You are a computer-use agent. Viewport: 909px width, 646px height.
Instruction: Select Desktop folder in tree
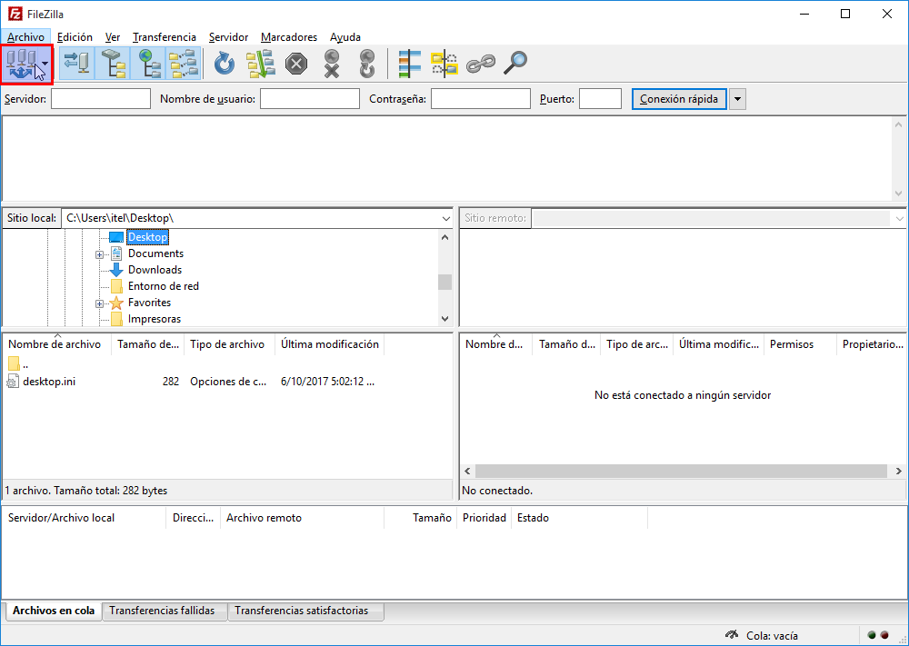tap(148, 237)
